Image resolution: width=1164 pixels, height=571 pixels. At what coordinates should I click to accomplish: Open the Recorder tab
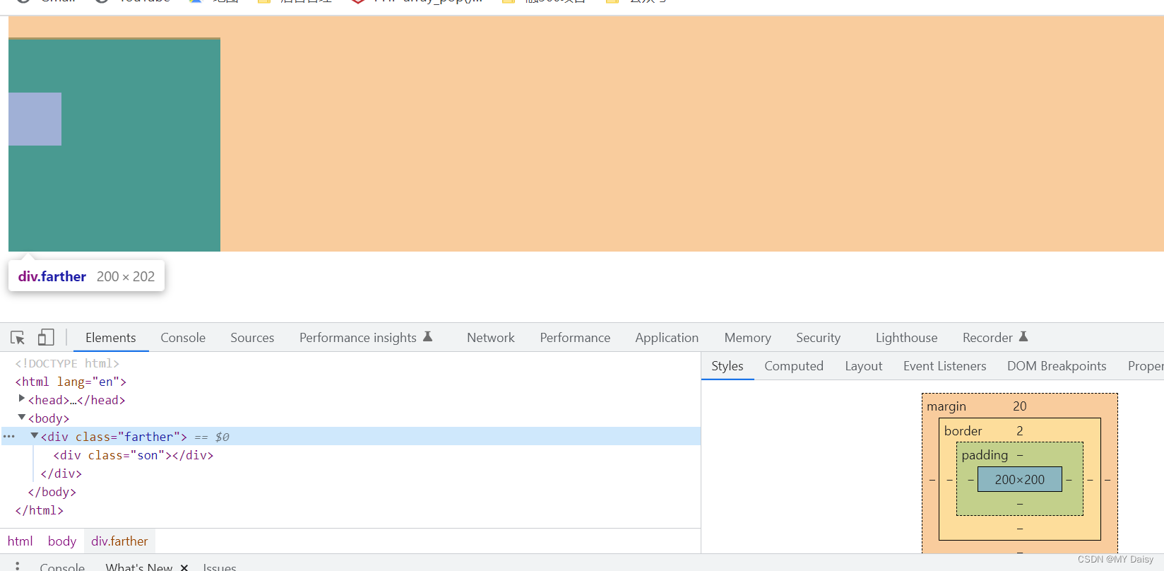tap(995, 338)
